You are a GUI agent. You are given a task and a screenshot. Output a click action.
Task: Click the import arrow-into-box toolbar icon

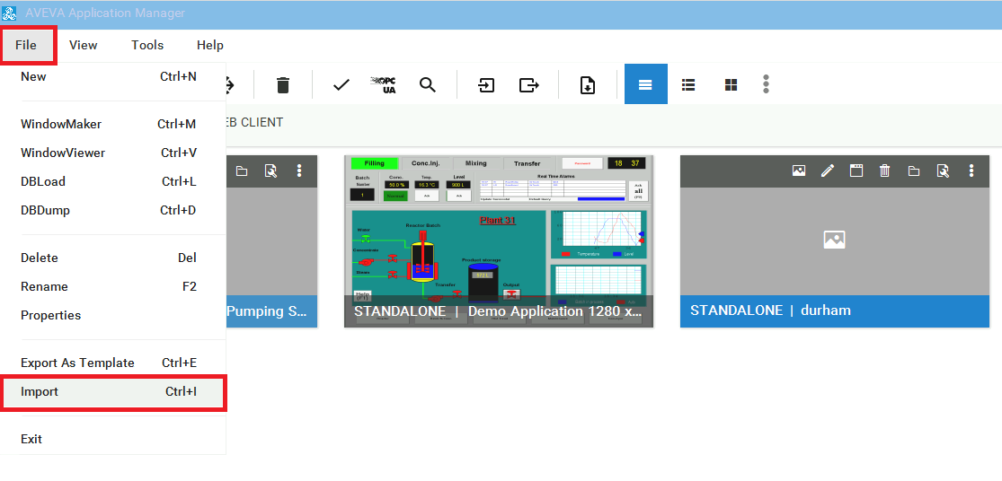[486, 84]
